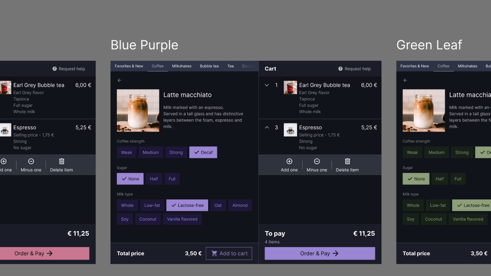
Task: Select Vanilla flavored milk in Blue Purple
Action: (x=182, y=219)
